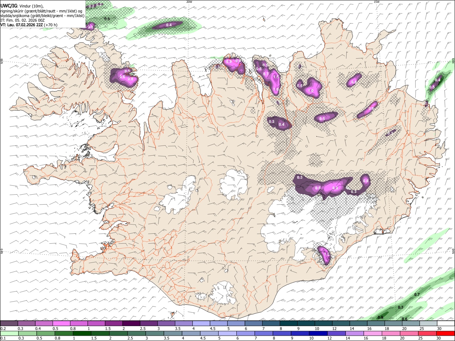Click the '0.9' value in the pink north-coast area
This screenshot has width=455, height=341.
(229, 62)
